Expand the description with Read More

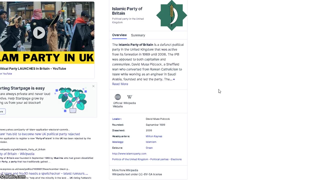click(x=120, y=84)
